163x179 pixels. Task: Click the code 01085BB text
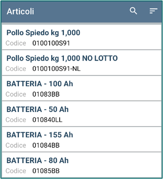coord(46,171)
